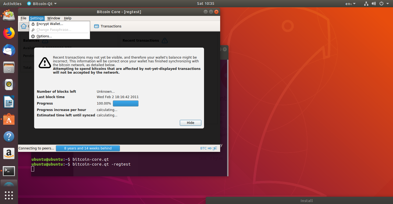Open LibreOffice Writer from the dock
The height and width of the screenshot is (204, 393).
click(9, 102)
